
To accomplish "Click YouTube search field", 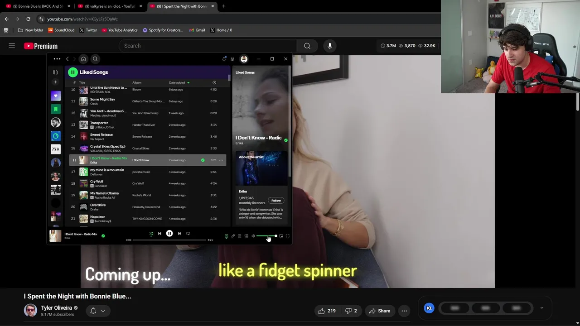I will coord(208,46).
